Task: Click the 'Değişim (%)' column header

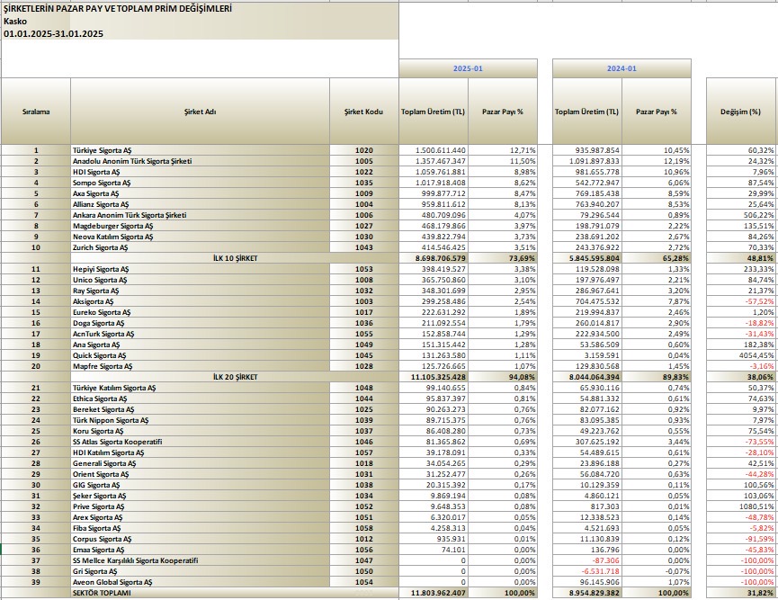Action: 741,112
